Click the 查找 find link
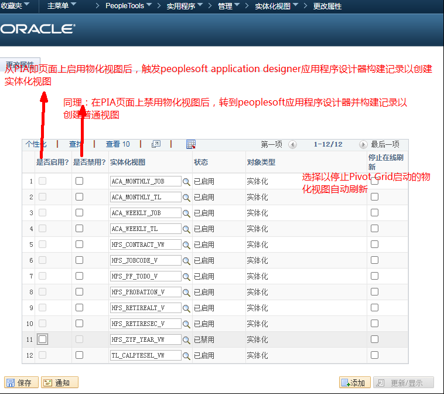444x394 pixels. coord(76,144)
